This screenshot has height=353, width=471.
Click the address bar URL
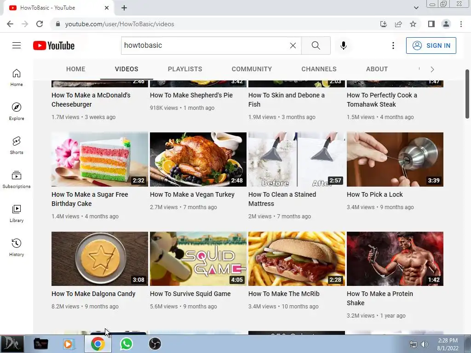(x=120, y=24)
